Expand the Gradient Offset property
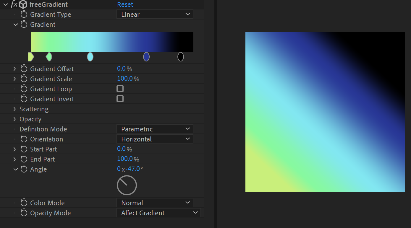The image size is (411, 228). (14, 69)
